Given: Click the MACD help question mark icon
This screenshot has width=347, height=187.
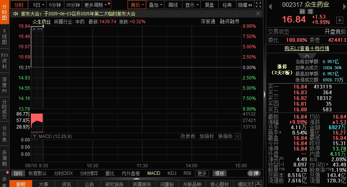Looking at the screenshot, I should [x=34, y=136].
